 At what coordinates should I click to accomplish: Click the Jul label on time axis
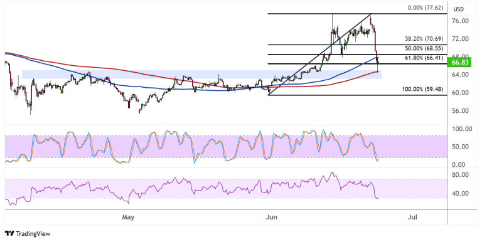412,218
